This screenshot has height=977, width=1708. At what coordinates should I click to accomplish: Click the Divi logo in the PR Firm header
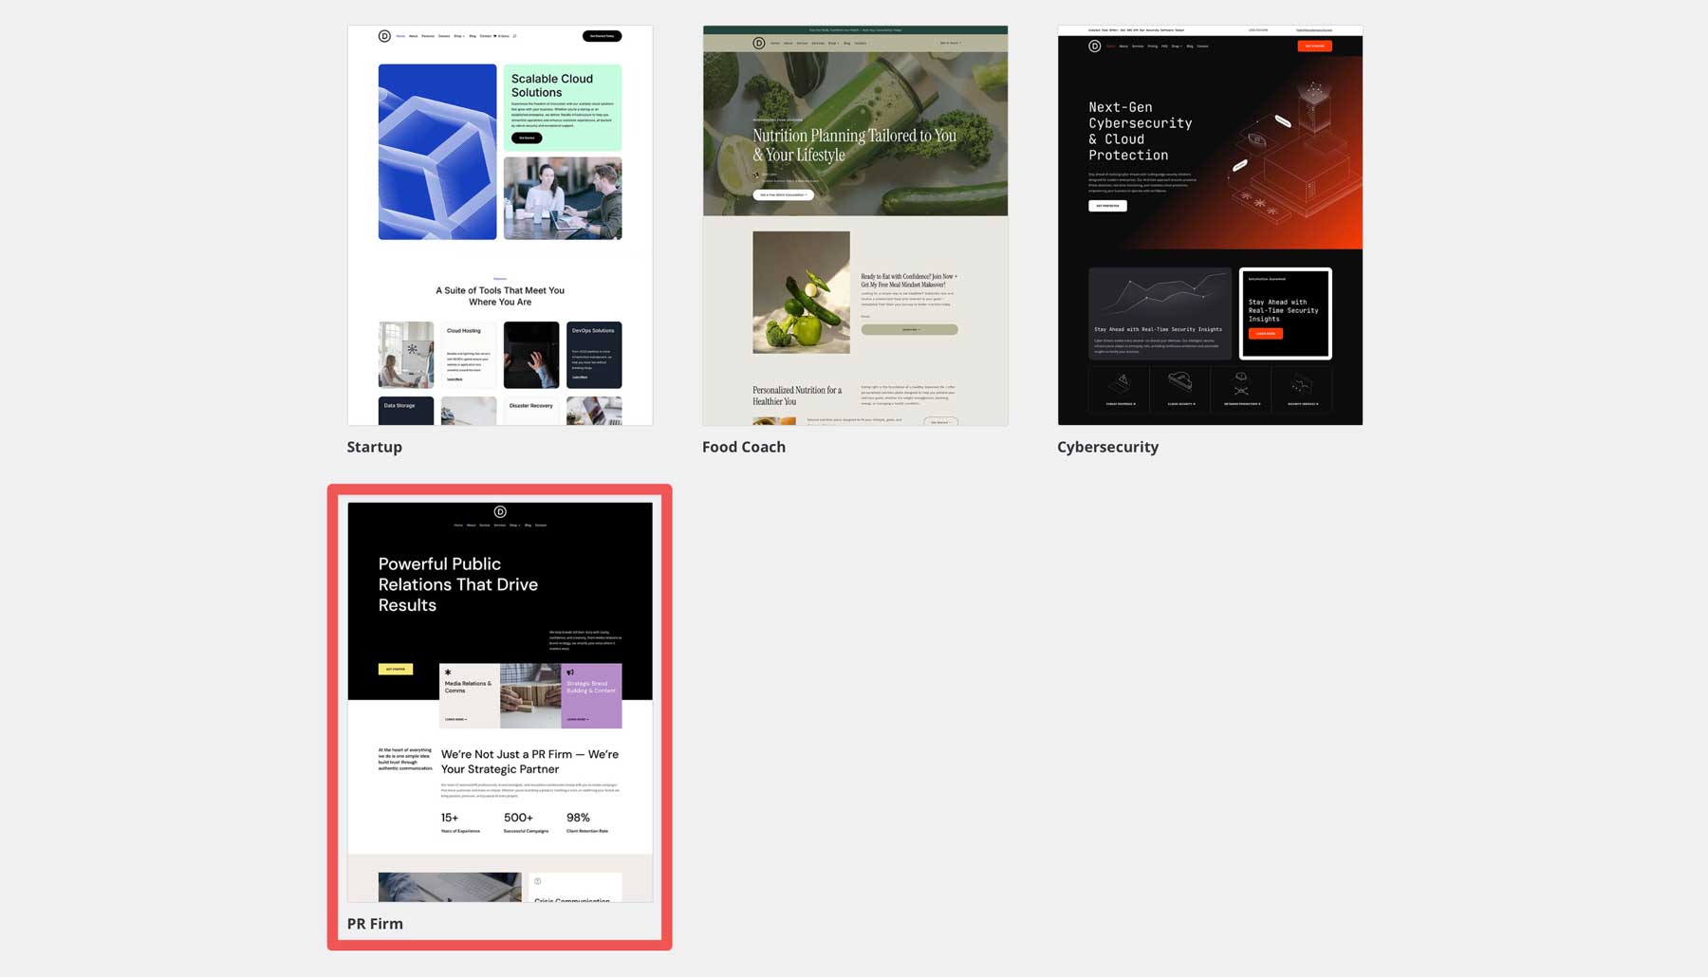click(500, 511)
